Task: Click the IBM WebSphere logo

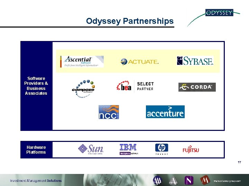Action: (x=128, y=149)
